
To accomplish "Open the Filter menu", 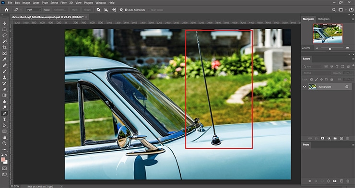I will (x=64, y=3).
